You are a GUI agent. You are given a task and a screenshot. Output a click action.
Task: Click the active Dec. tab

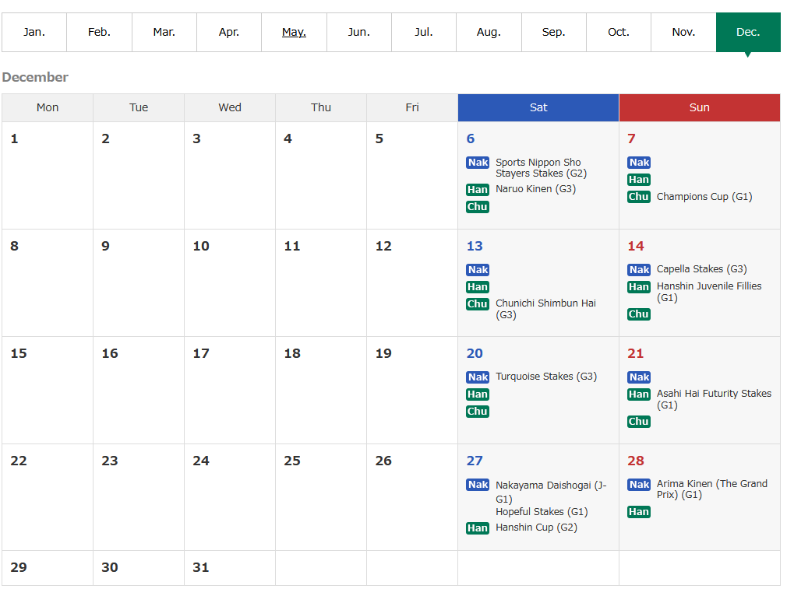pyautogui.click(x=748, y=32)
